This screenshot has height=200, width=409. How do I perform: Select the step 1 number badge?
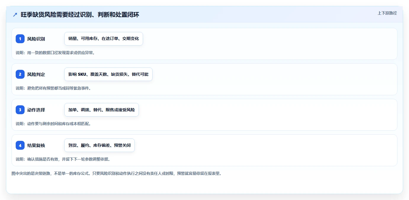coord(20,39)
